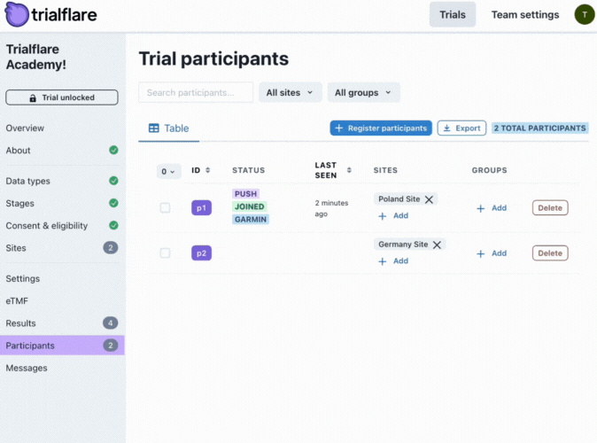Viewport: 597px width, 443px height.
Task: Open the All sites dropdown
Action: point(290,92)
